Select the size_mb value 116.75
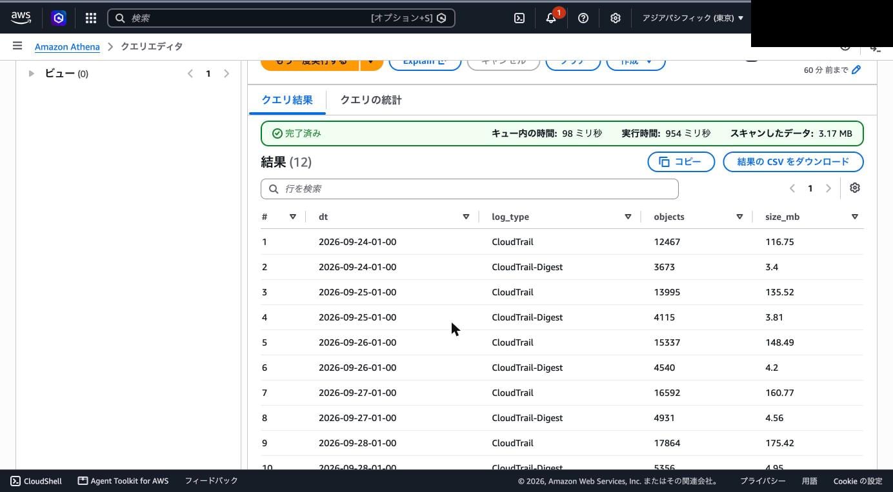 [779, 242]
